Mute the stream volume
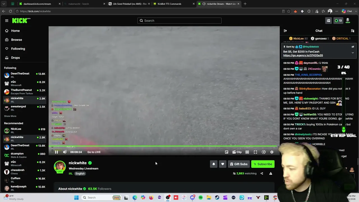This screenshot has height=202, width=359. (x=65, y=152)
